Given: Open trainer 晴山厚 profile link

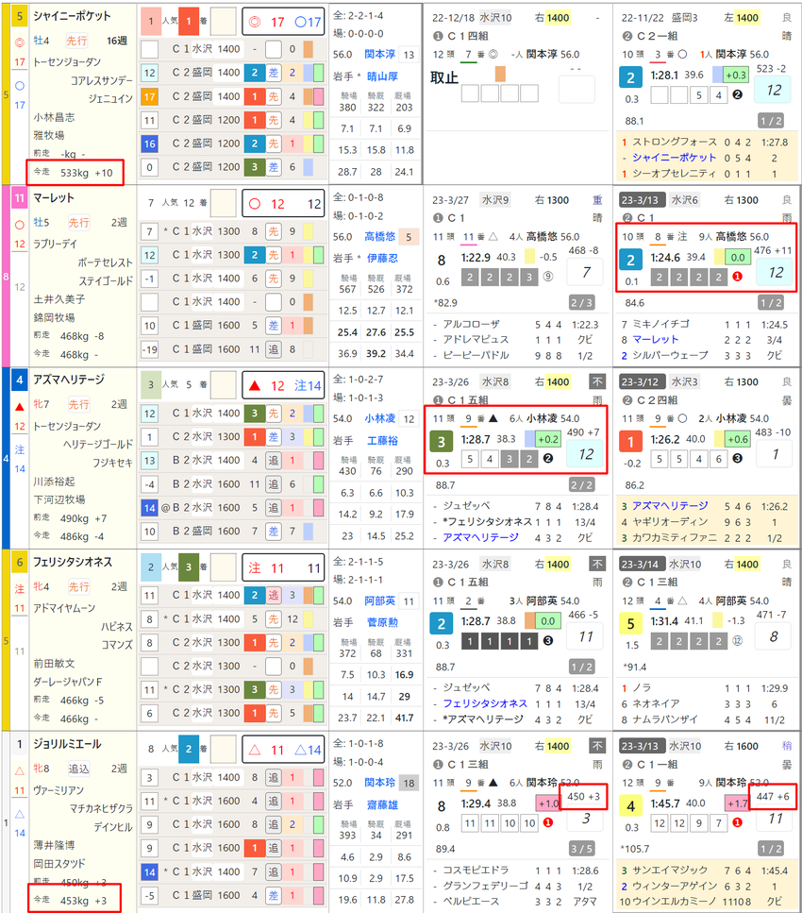Looking at the screenshot, I should [x=382, y=76].
